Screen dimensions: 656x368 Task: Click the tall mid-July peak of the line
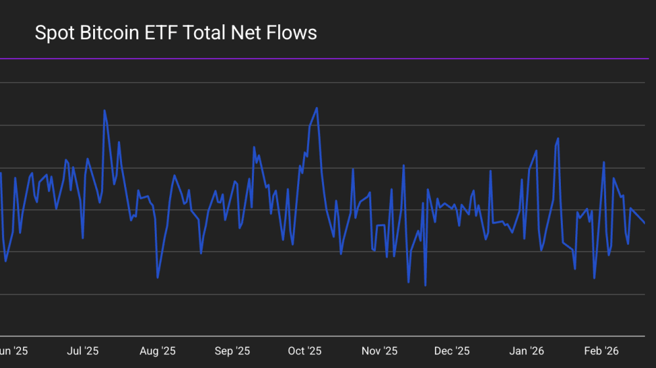104,110
